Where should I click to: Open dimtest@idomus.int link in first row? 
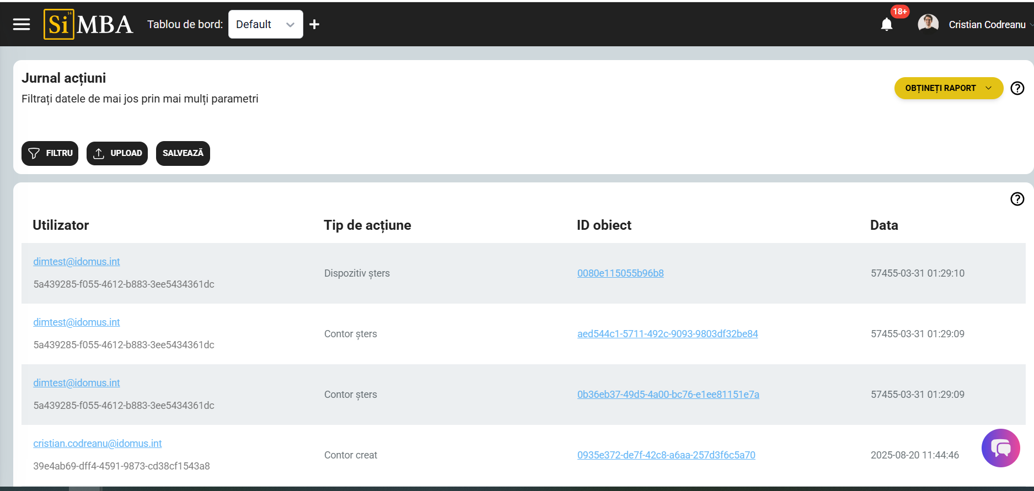tap(77, 262)
